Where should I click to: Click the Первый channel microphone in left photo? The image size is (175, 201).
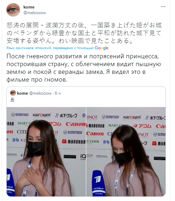click(10, 183)
